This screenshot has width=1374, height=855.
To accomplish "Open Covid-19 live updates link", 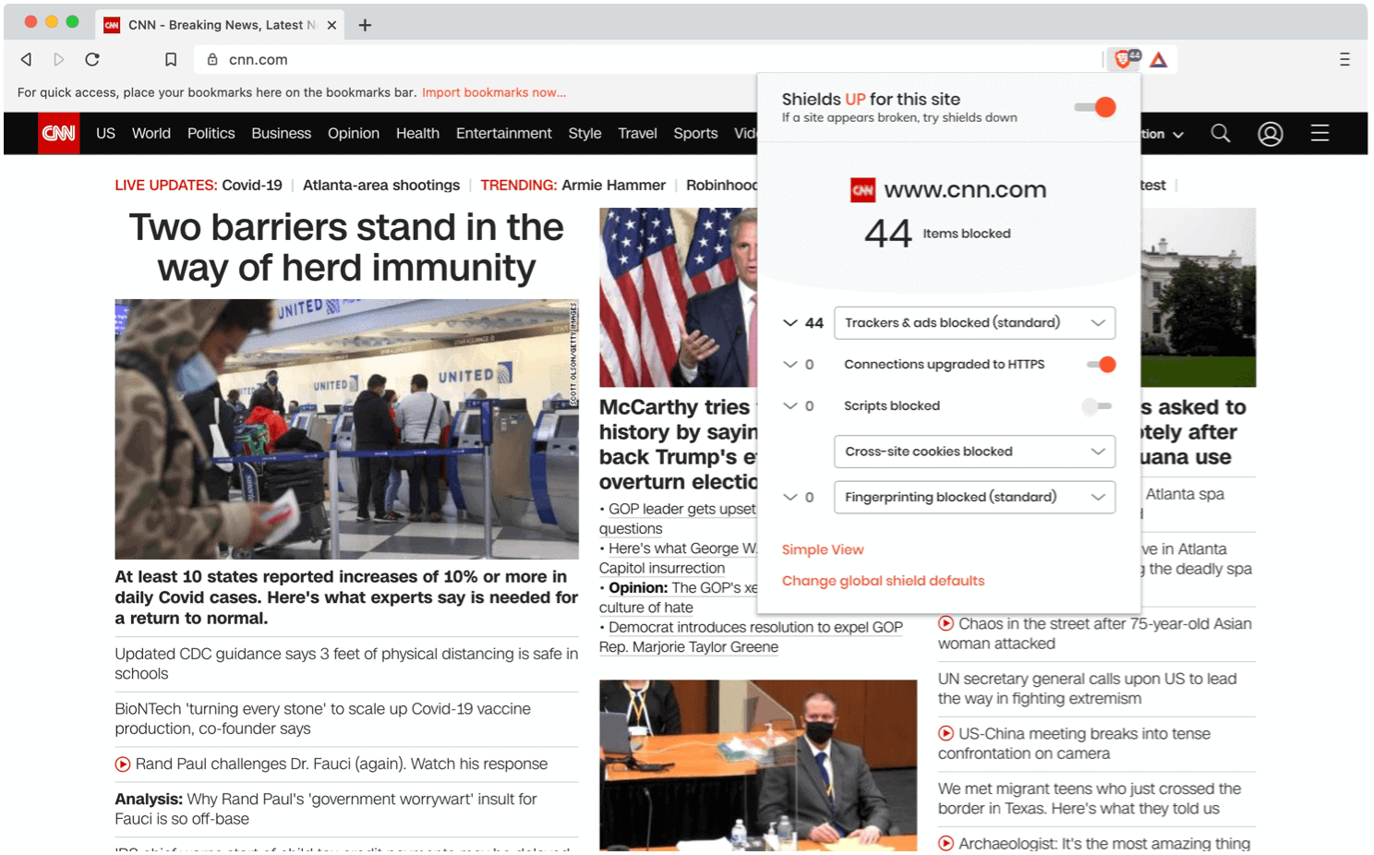I will tap(252, 185).
